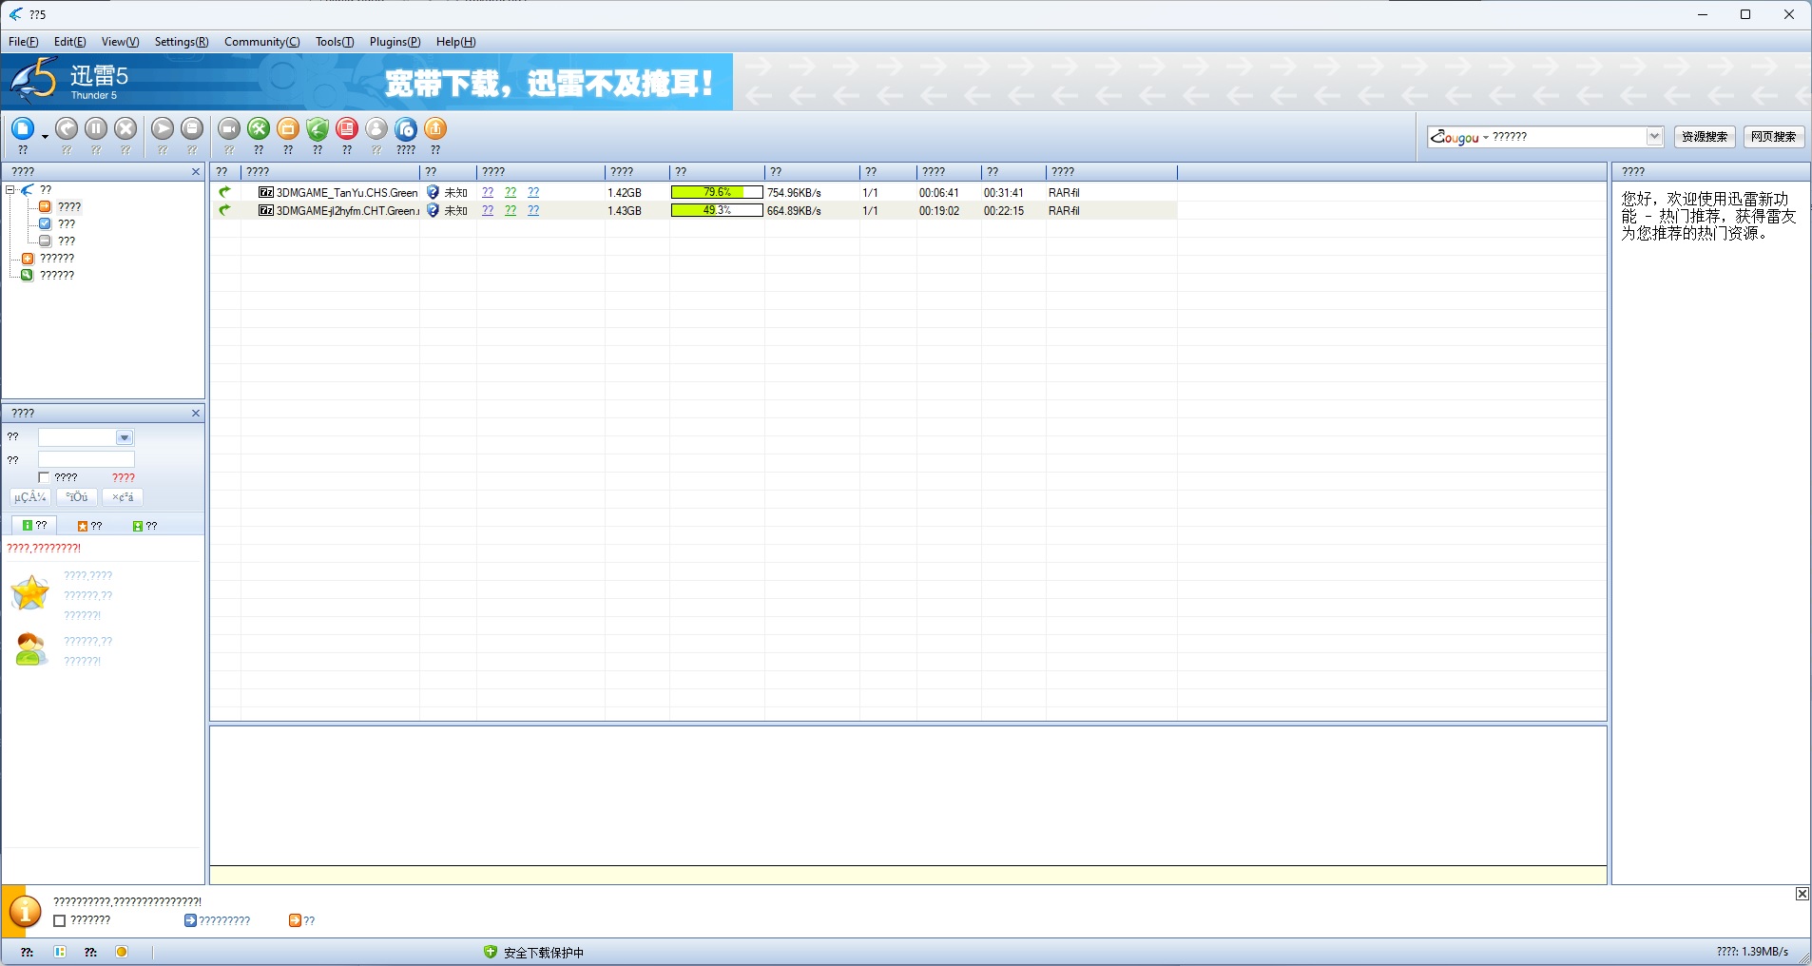Collapse the root node of the task tree
Viewport: 1812px width, 966px height.
click(x=10, y=189)
